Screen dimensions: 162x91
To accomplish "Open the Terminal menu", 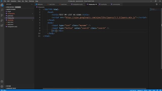I will (x=31, y=1).
